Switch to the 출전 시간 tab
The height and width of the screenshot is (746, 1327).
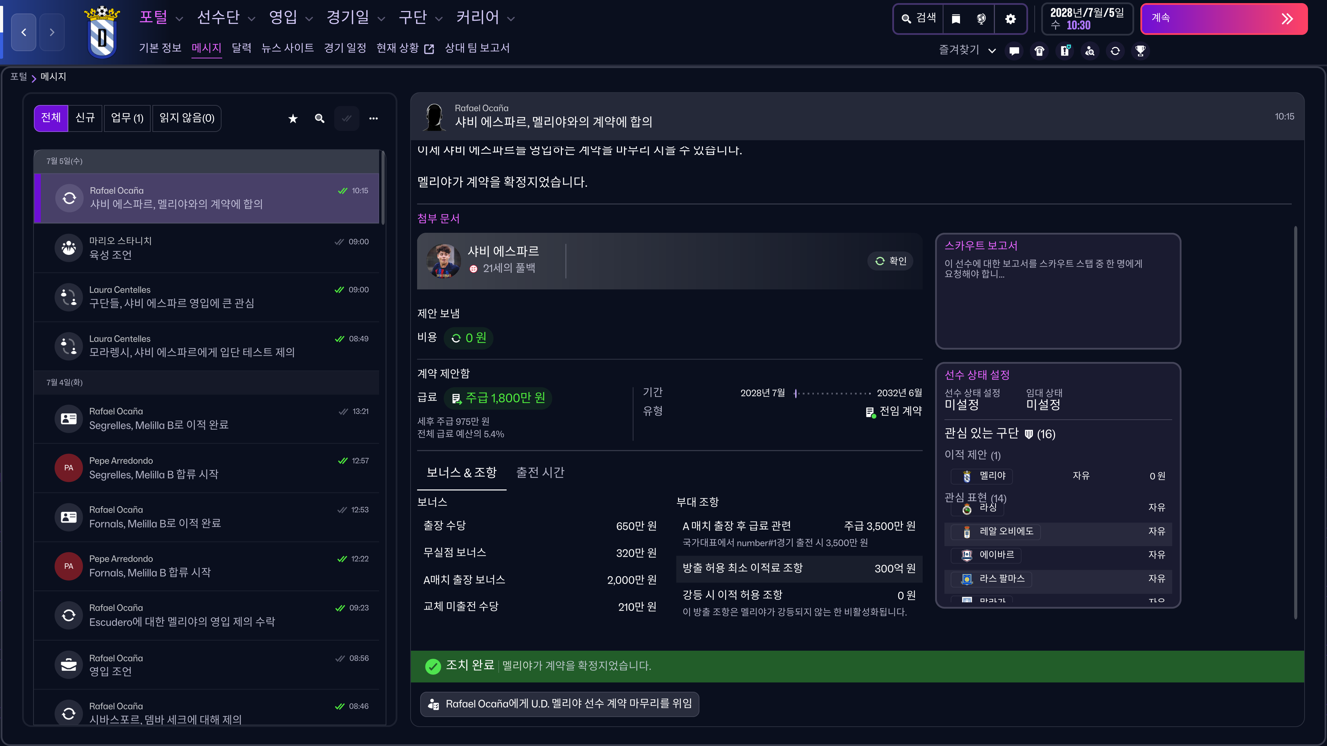(x=540, y=472)
